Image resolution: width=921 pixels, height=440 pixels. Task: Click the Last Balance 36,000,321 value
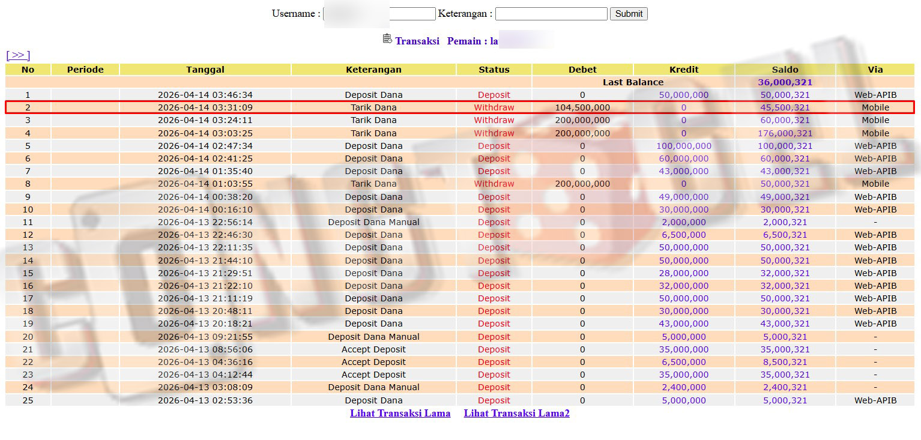point(785,82)
